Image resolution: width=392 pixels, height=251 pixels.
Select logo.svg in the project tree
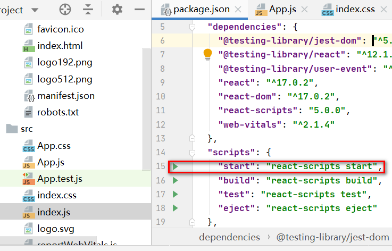[56, 229]
